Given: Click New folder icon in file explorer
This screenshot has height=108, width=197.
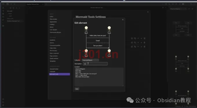Looking at the screenshot, I should (13, 8).
